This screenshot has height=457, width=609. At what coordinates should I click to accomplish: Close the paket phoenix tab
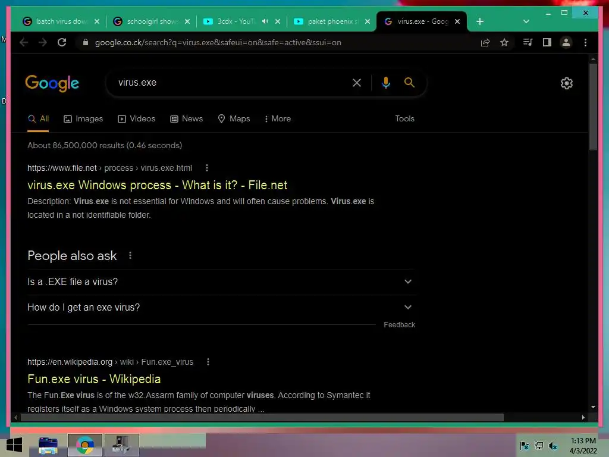368,21
